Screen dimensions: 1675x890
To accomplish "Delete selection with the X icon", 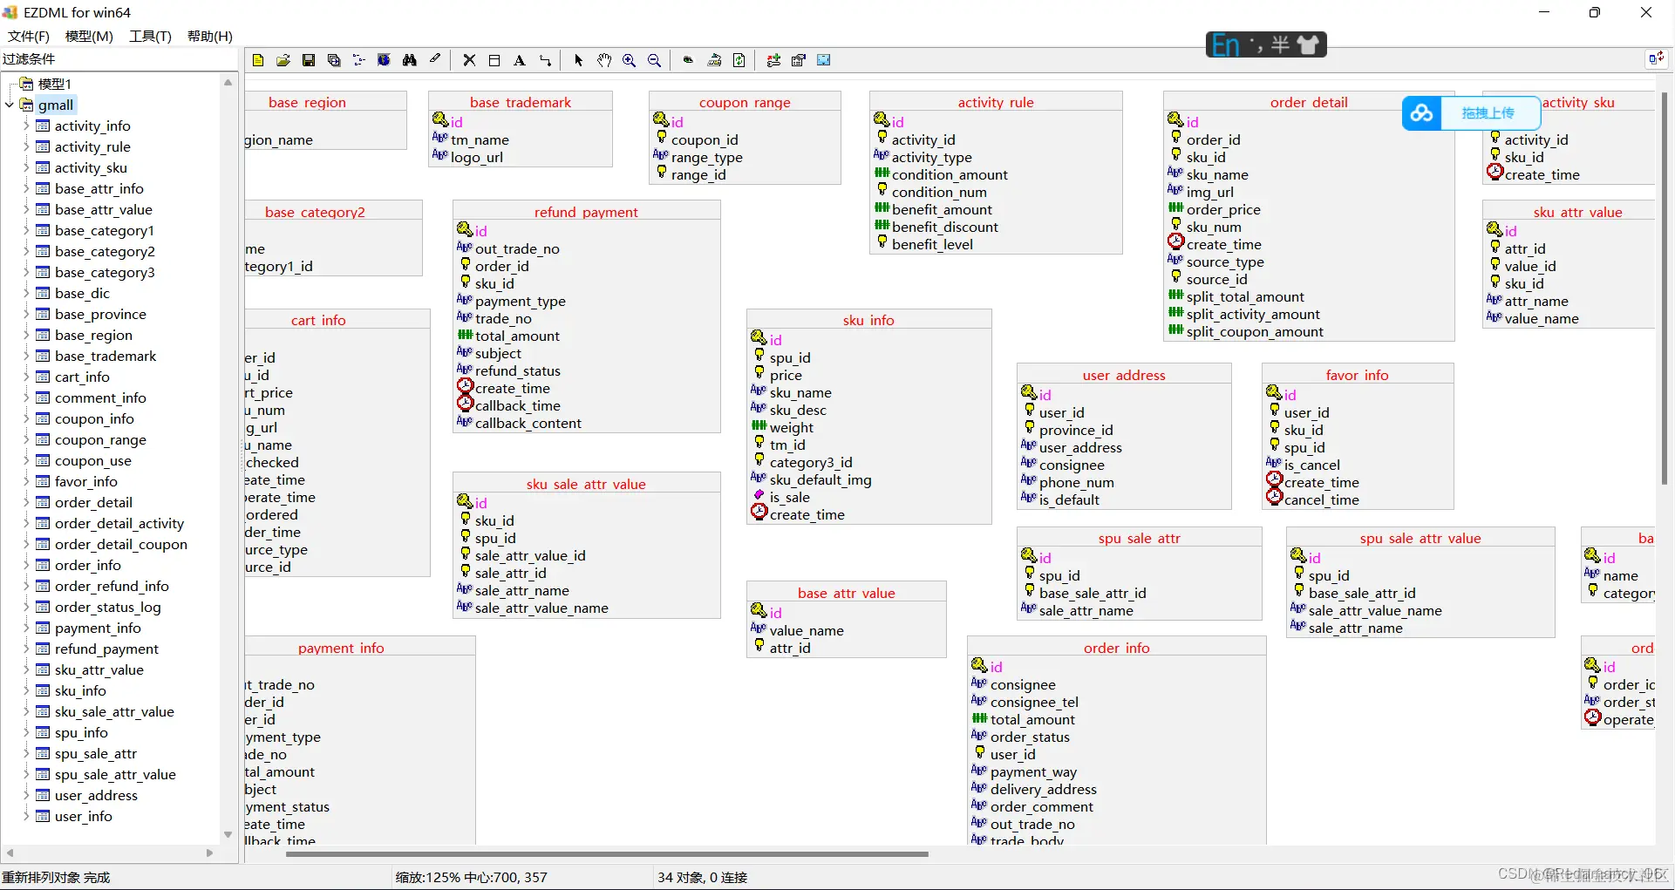I will 469,60.
